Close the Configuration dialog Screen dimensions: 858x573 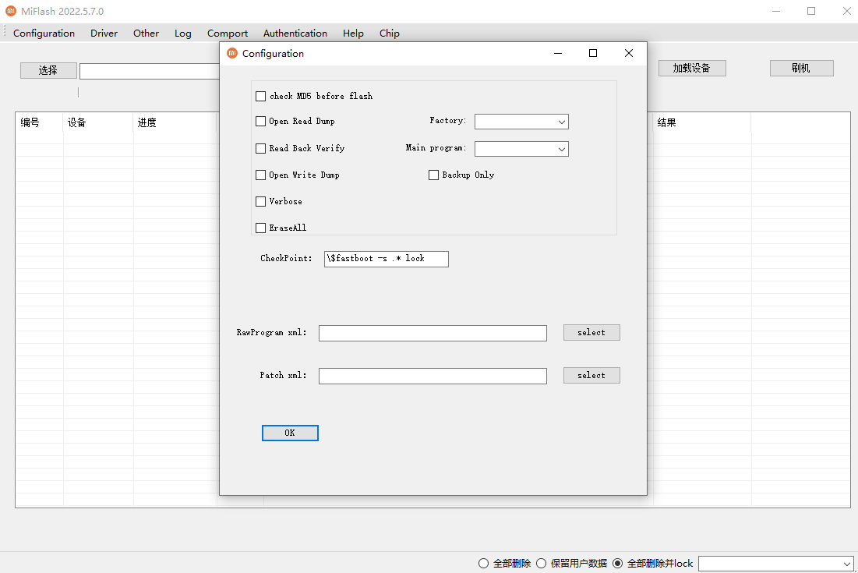click(x=629, y=53)
